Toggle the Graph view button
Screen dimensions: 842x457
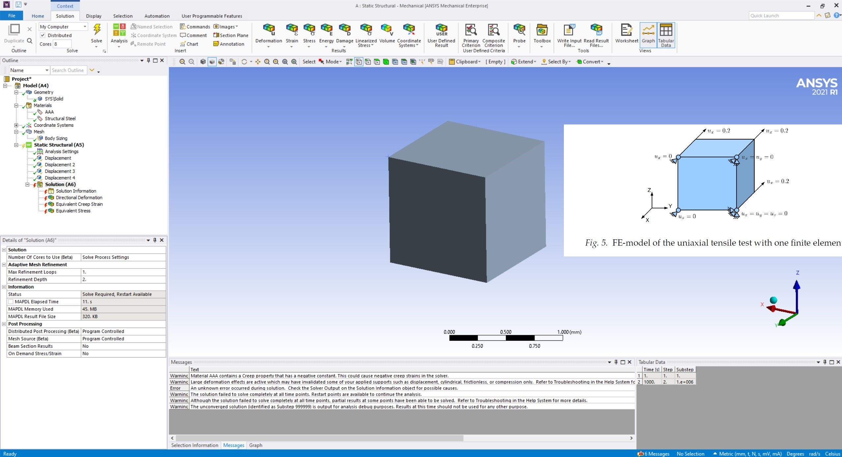(x=648, y=35)
